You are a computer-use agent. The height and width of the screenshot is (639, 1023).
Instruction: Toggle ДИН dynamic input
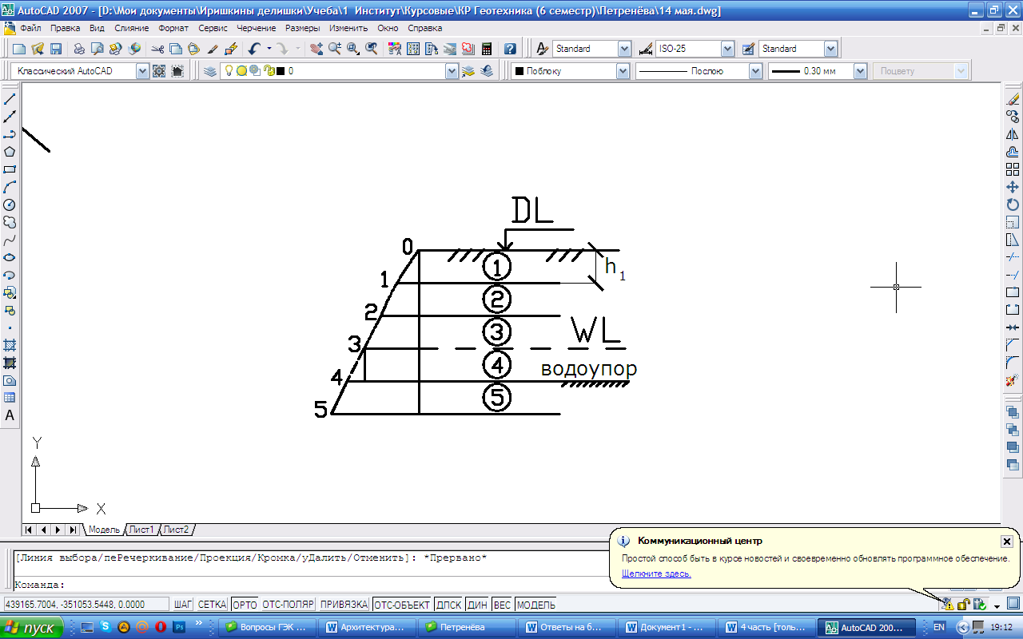477,605
